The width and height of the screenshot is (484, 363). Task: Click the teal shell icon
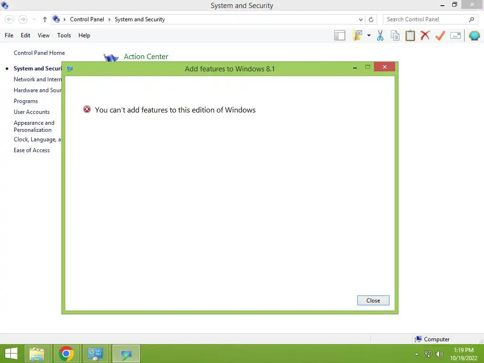[475, 35]
